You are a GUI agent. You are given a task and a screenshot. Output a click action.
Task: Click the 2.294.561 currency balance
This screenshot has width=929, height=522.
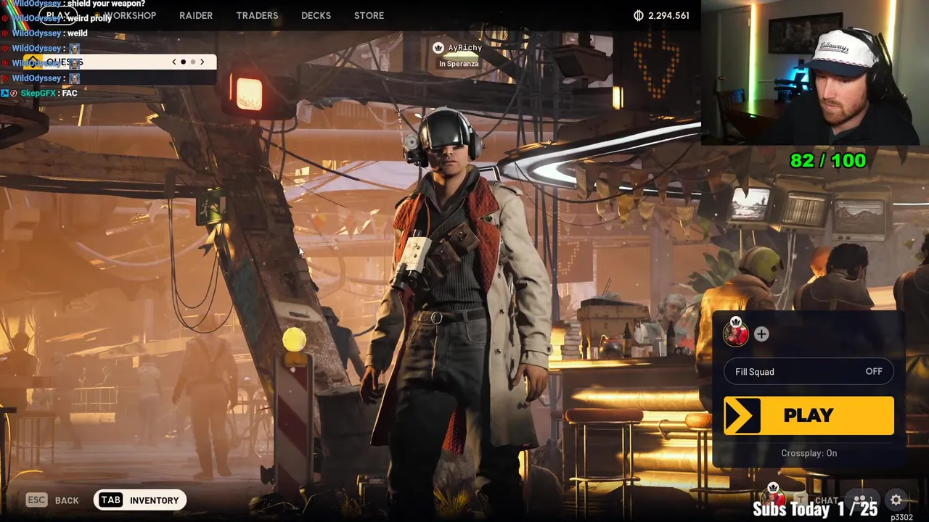coord(668,15)
